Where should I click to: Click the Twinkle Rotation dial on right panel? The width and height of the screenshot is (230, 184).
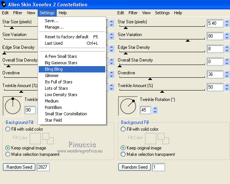[129, 106]
